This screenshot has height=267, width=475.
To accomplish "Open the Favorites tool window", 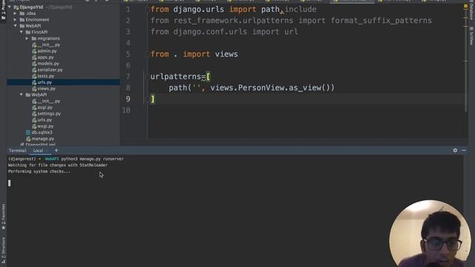I will point(3,216).
